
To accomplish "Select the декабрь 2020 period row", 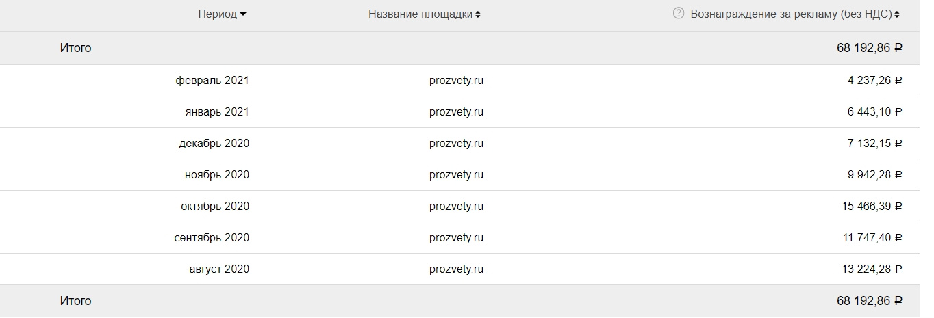I will 214,143.
